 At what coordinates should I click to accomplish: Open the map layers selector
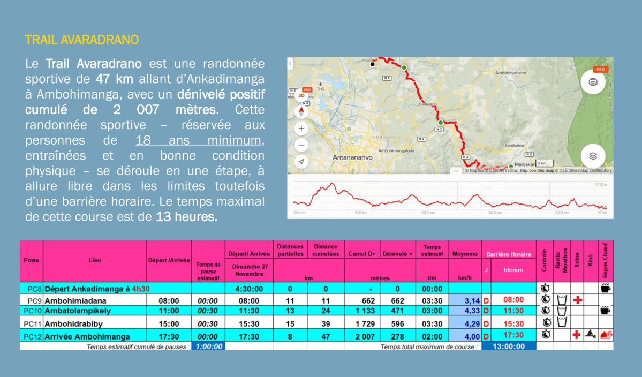[x=592, y=156]
